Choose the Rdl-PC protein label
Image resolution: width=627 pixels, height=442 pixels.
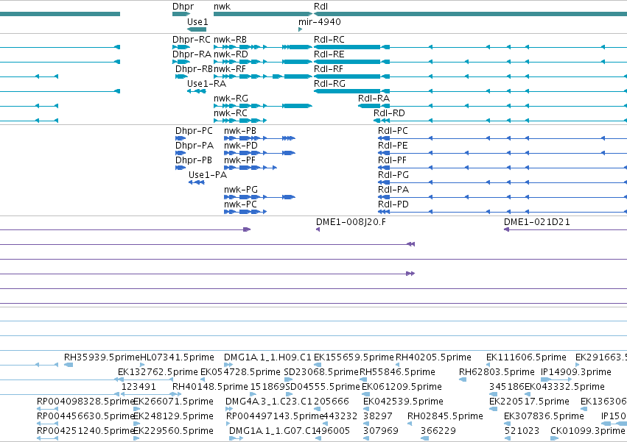393,131
